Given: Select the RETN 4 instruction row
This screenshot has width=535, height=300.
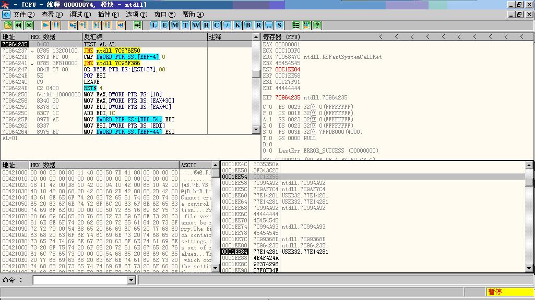Looking at the screenshot, I should coord(127,88).
